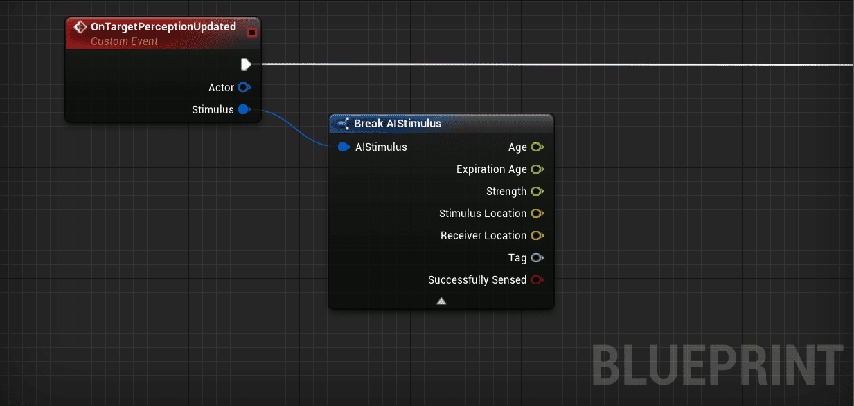Click the Successfully Sensed boolean pin

pos(537,280)
